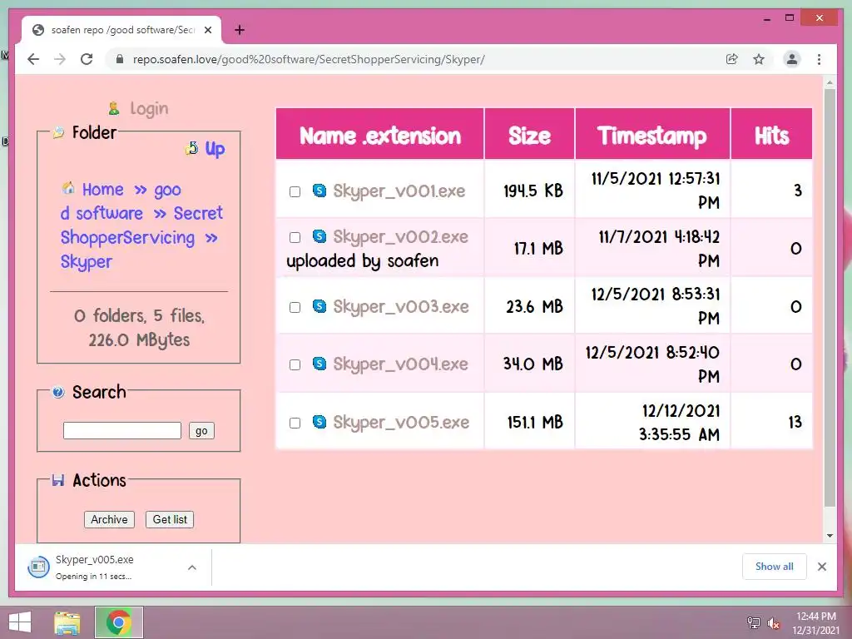This screenshot has height=639, width=852.
Task: Share this page via the share icon
Action: tap(732, 59)
